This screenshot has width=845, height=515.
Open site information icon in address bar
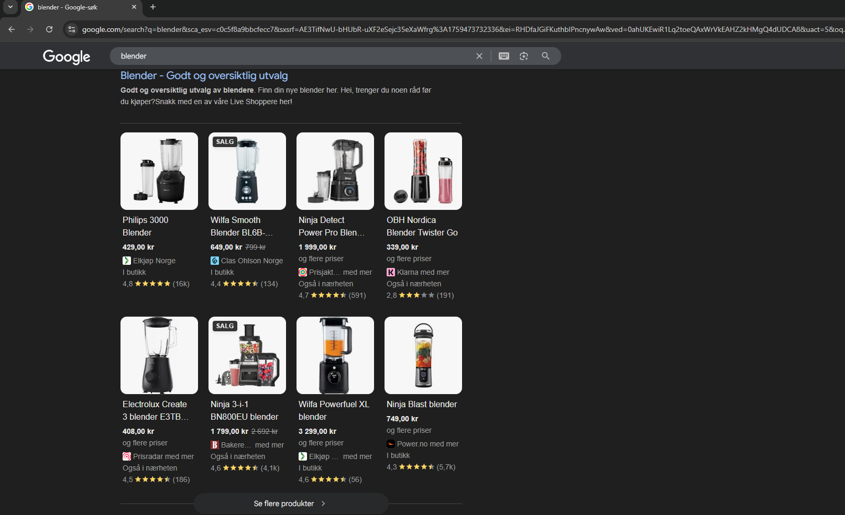coord(72,29)
